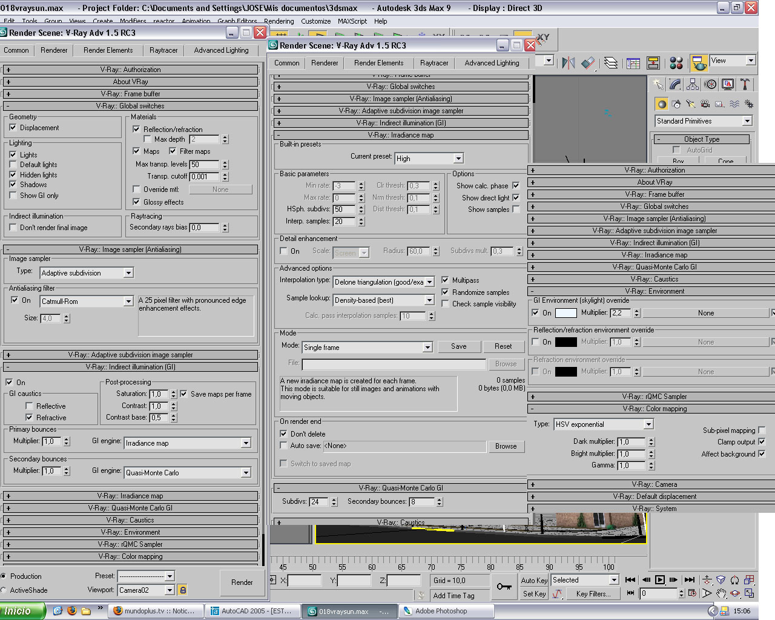Toggle the Hidden lights checkbox

tap(13, 174)
